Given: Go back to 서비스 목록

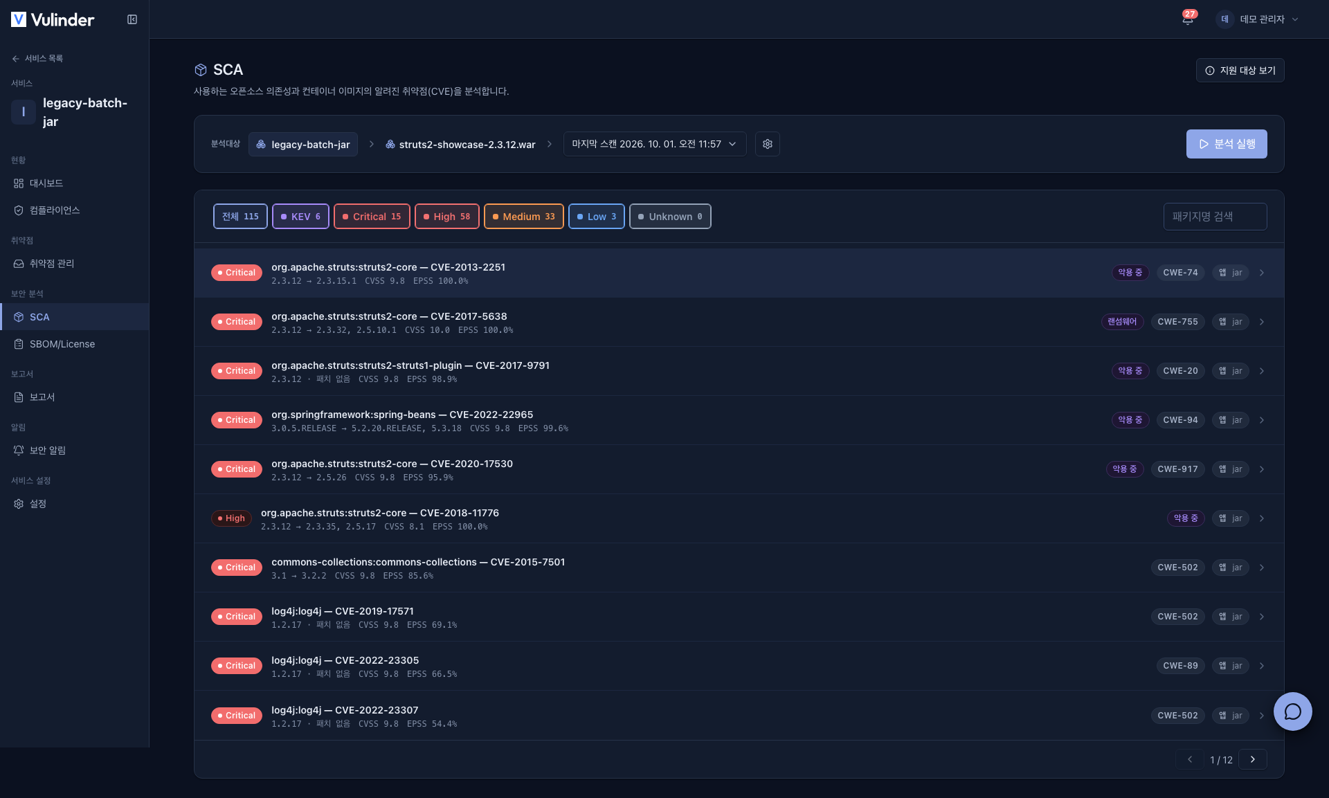Looking at the screenshot, I should coord(37,59).
